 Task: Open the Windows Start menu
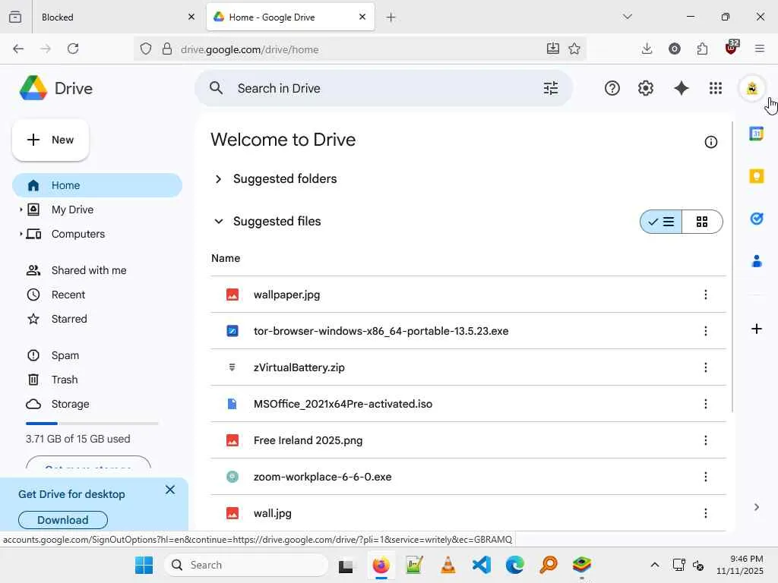(144, 565)
